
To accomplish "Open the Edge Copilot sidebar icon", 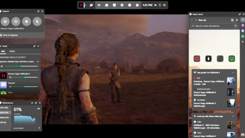I will click(243, 20).
